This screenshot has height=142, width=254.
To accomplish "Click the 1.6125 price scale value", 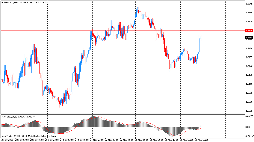I will (x=249, y=75).
